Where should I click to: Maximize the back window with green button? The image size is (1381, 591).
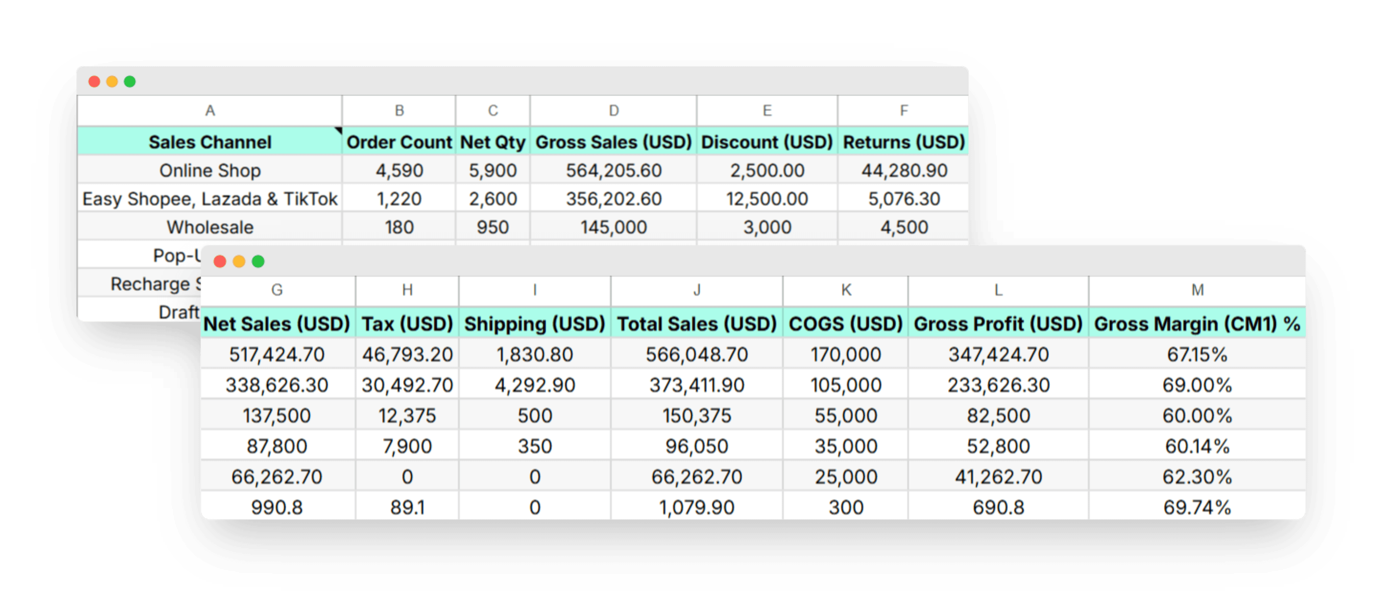pos(130,81)
